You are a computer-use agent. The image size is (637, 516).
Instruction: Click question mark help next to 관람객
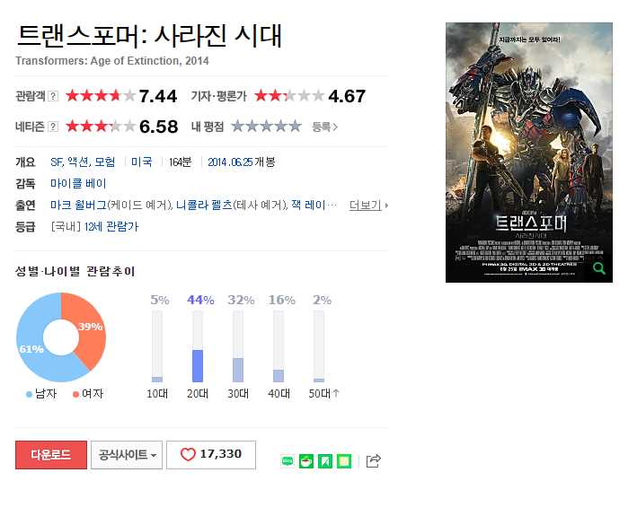click(x=53, y=96)
